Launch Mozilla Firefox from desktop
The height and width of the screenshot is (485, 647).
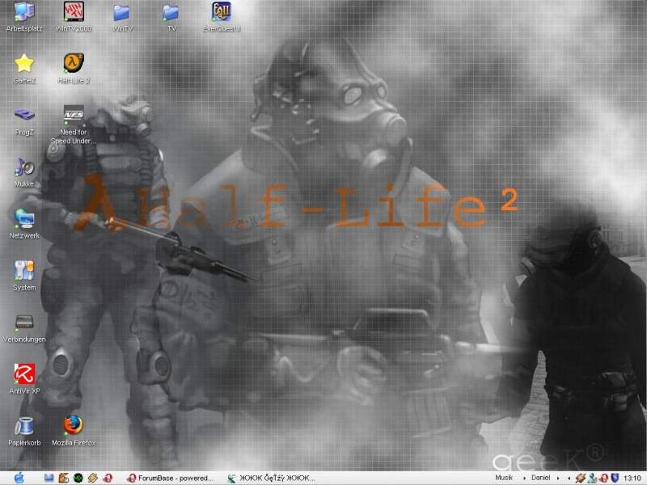click(74, 432)
